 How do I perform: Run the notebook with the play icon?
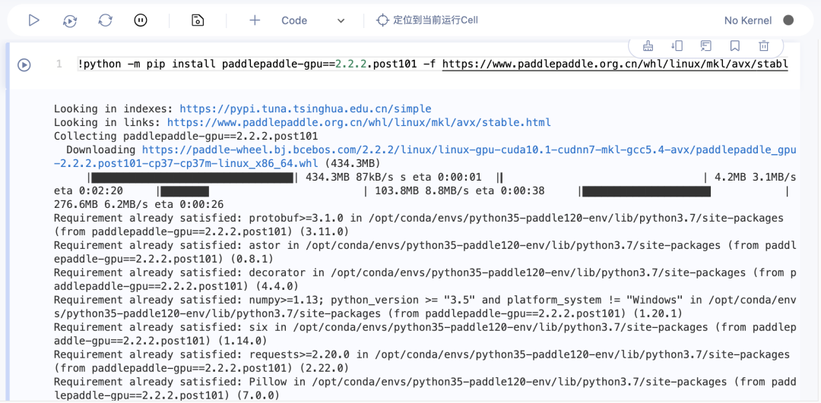coord(34,20)
